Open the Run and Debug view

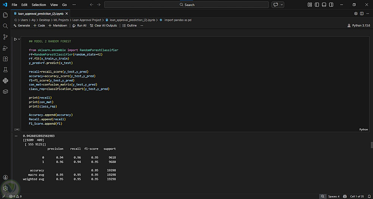(x=5, y=48)
